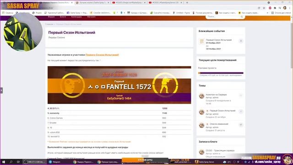293x165 pixels.
Task: Open blog entry CS:GO - Трансляция сервера
Action: coord(220,151)
